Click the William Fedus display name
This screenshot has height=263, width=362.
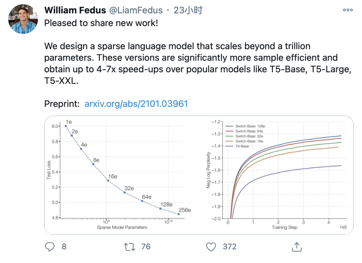[x=75, y=10]
